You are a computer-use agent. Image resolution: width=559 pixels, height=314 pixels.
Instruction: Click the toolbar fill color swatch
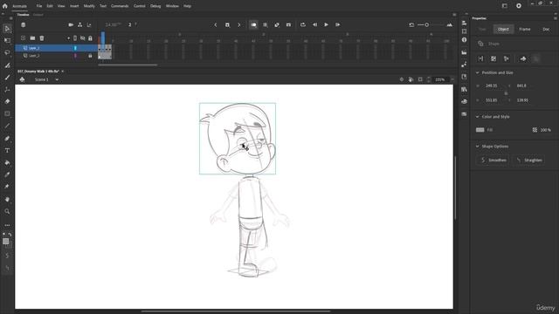click(6, 242)
